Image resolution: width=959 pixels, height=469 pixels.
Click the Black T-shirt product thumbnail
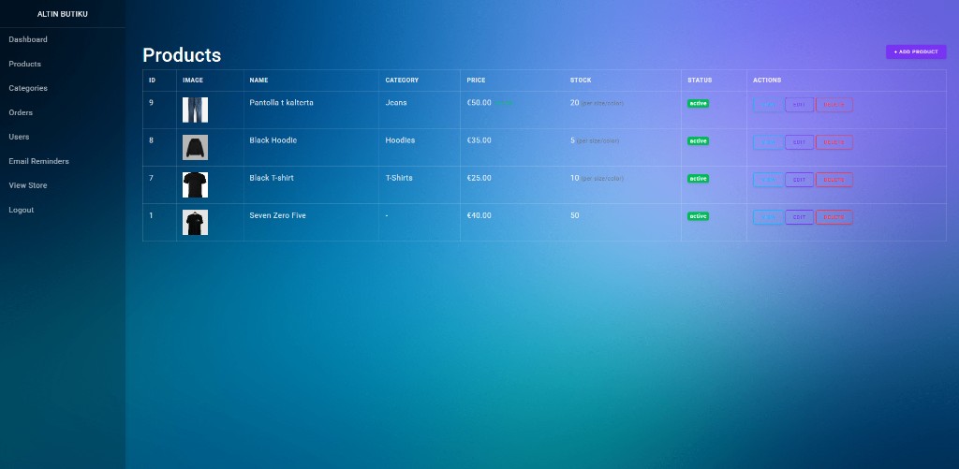click(x=195, y=184)
